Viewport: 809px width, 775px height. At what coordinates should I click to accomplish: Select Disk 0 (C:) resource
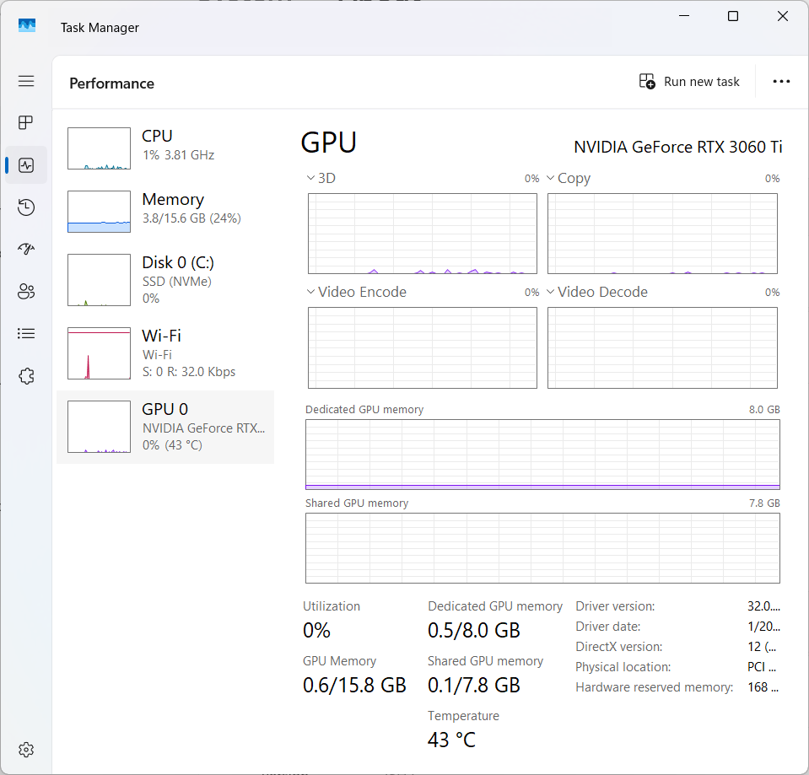pos(165,279)
